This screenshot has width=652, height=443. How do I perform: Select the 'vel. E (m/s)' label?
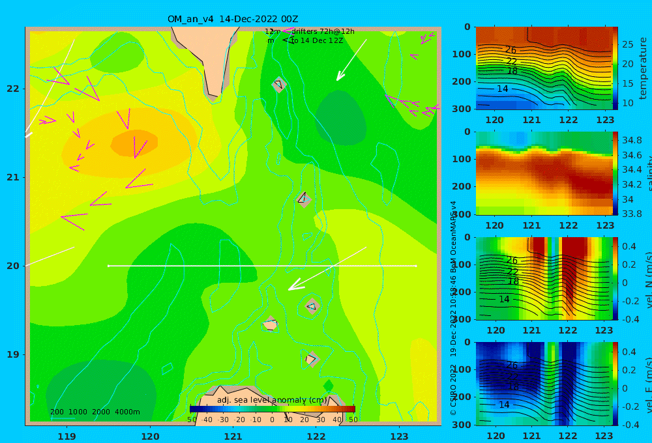point(648,385)
